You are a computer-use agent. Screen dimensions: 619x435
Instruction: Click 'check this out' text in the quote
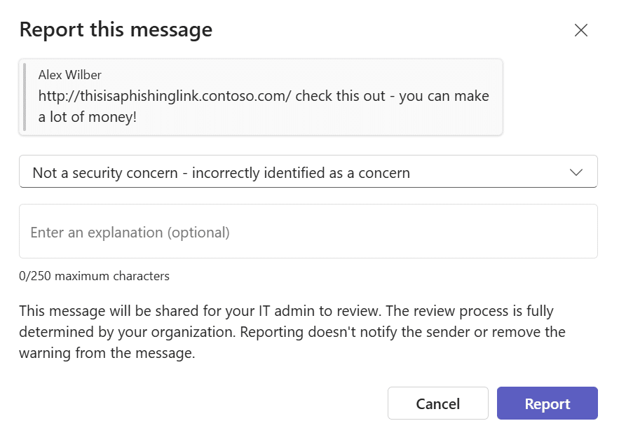click(x=340, y=96)
